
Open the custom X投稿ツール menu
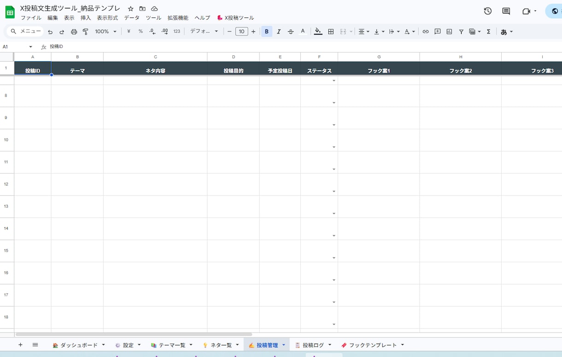[235, 18]
